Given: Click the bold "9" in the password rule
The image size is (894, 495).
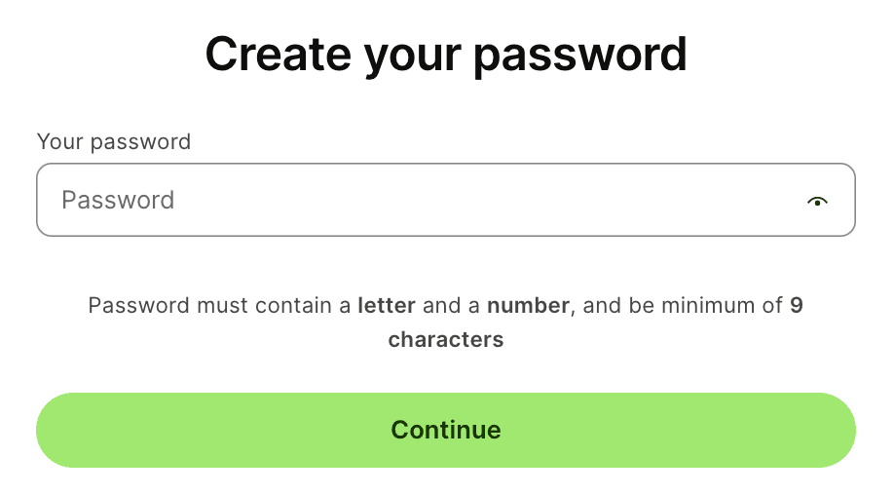Looking at the screenshot, I should pos(797,305).
